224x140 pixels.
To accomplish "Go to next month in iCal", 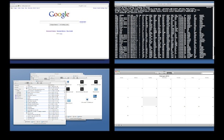I will [x=173, y=73].
